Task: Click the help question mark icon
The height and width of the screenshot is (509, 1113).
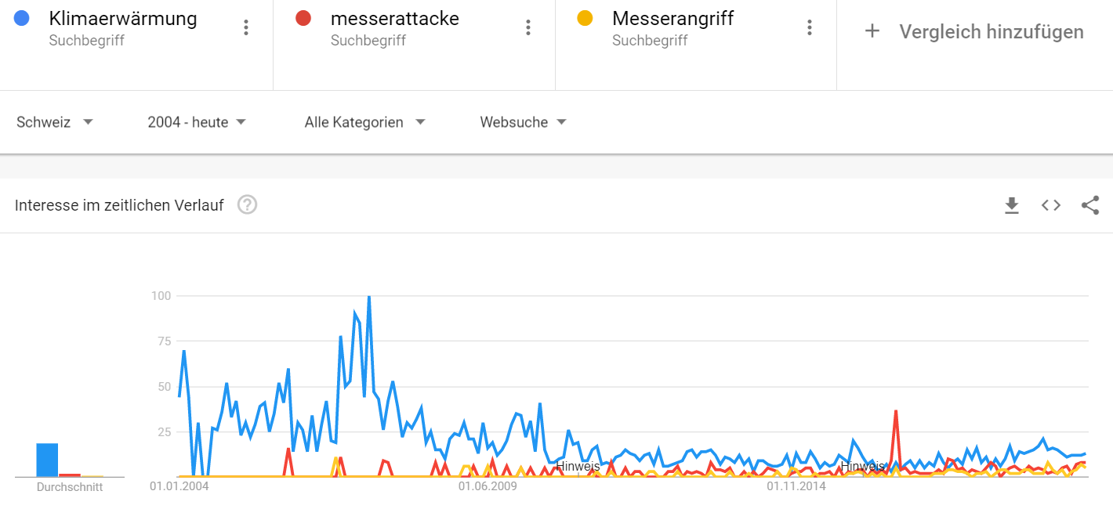Action: [248, 205]
